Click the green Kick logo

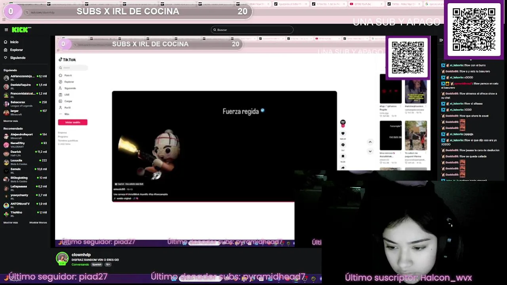[21, 30]
